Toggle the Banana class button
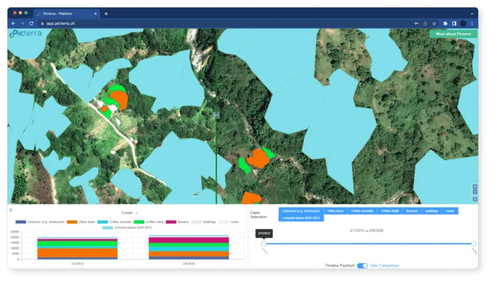Viewport: 491px width, 281px height. [412, 211]
